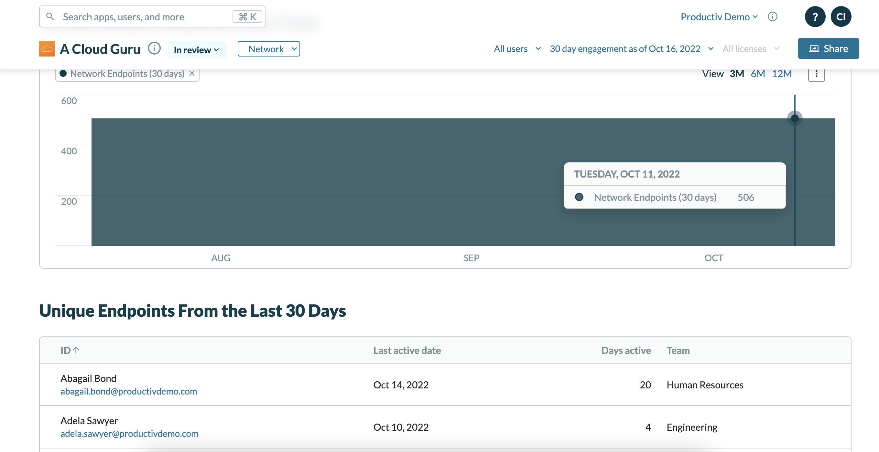Image resolution: width=879 pixels, height=452 pixels.
Task: Expand the In review status dropdown
Action: [197, 49]
